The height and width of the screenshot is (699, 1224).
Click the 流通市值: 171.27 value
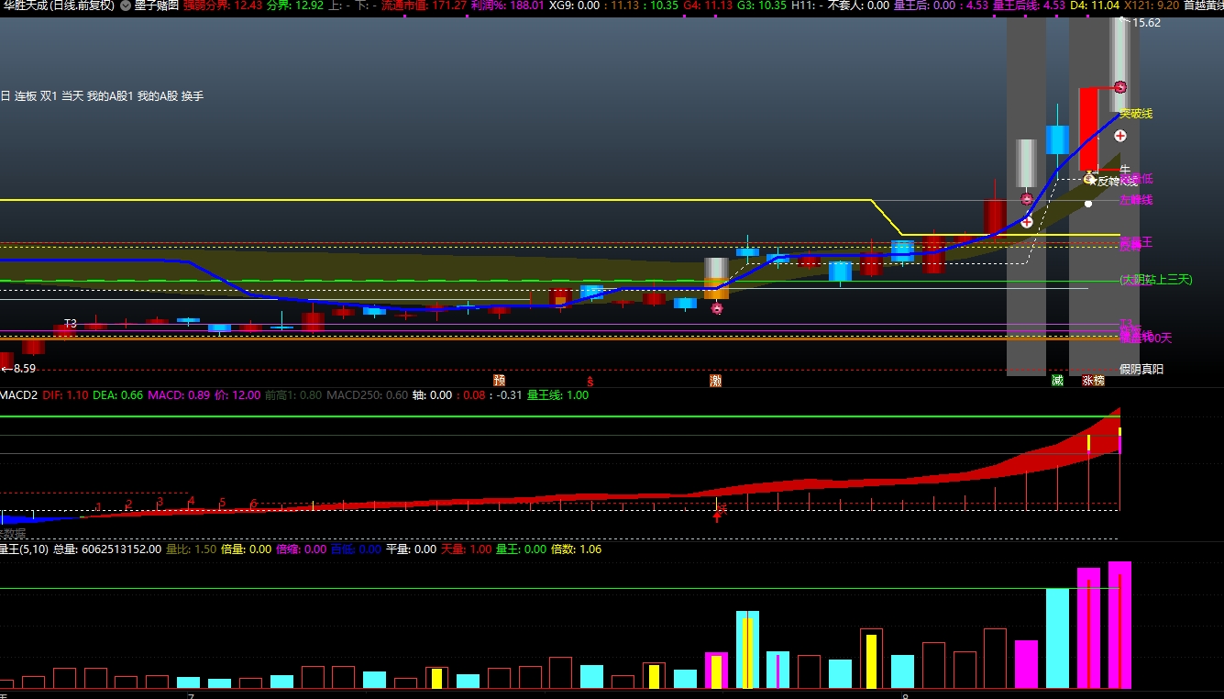(424, 6)
